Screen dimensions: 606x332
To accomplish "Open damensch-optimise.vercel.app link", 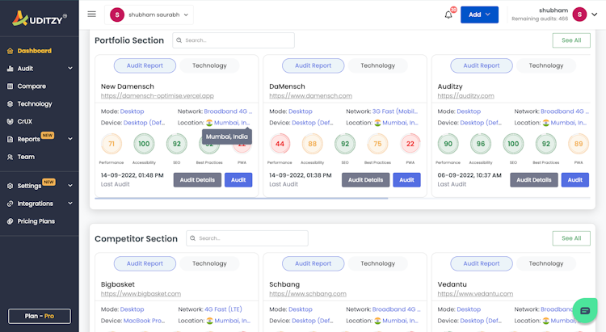I will tap(158, 95).
